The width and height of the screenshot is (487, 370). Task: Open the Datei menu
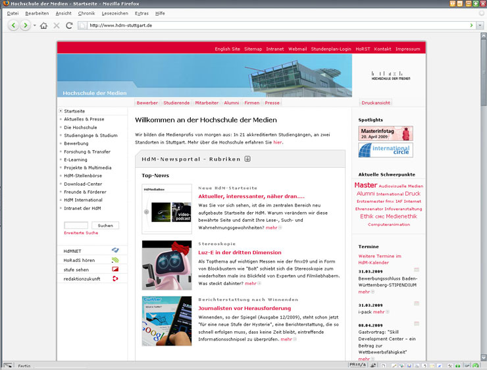pyautogui.click(x=13, y=13)
